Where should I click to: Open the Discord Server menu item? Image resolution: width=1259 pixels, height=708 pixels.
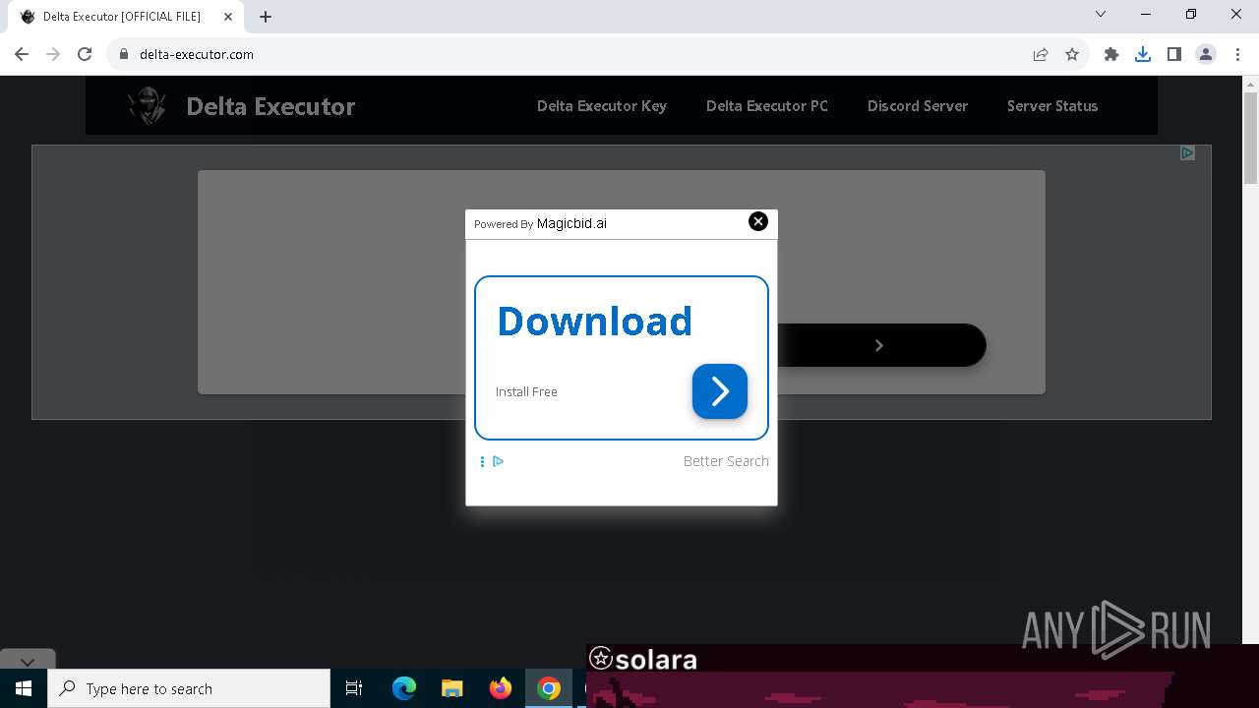point(918,106)
